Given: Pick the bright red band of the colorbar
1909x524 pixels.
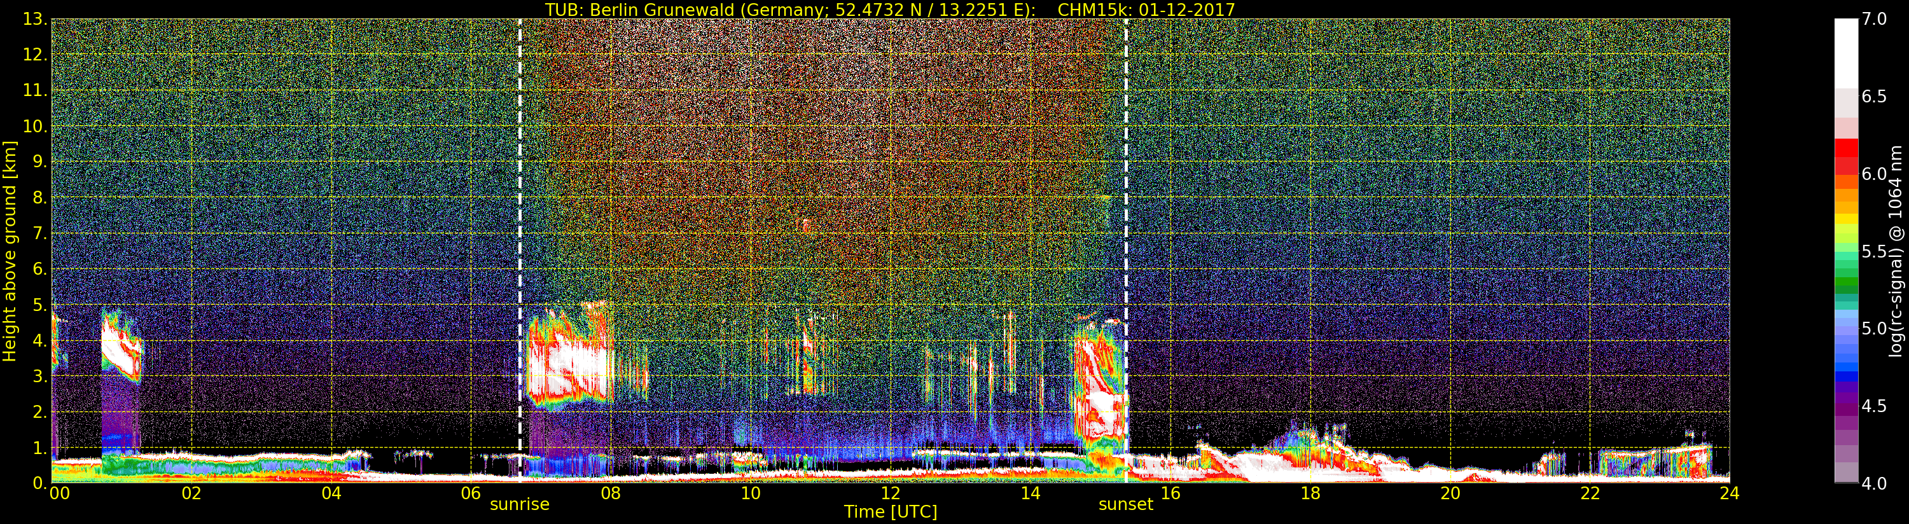Looking at the screenshot, I should [1846, 148].
